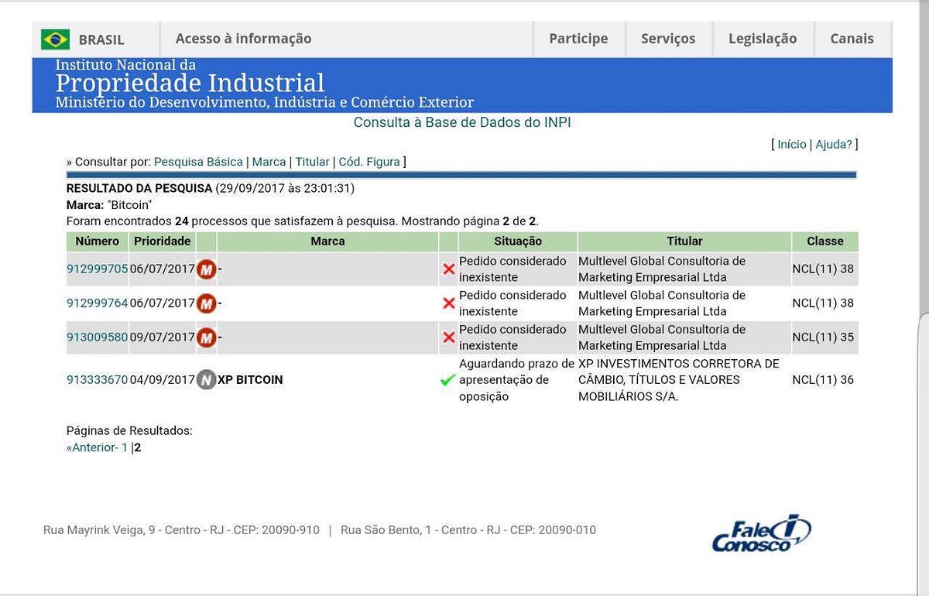The height and width of the screenshot is (596, 929).
Task: Click the 04/09/2017 priority date
Action: coord(163,380)
